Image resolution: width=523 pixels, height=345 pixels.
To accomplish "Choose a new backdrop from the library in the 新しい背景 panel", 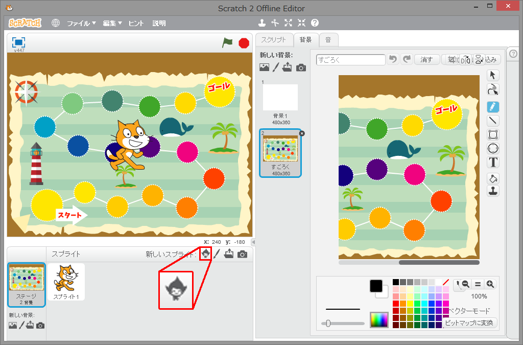I will pyautogui.click(x=264, y=68).
